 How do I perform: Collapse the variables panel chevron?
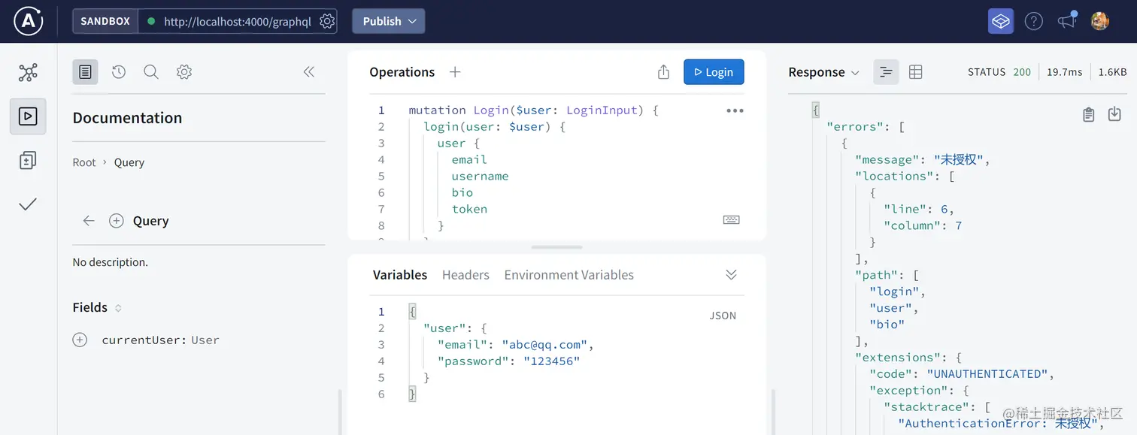click(x=731, y=274)
